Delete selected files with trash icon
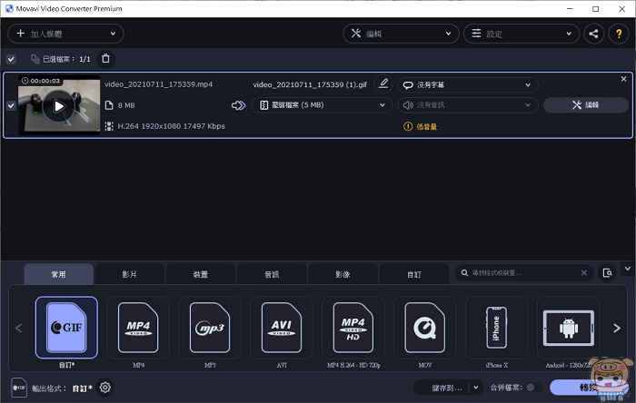636x403 pixels. [x=106, y=59]
